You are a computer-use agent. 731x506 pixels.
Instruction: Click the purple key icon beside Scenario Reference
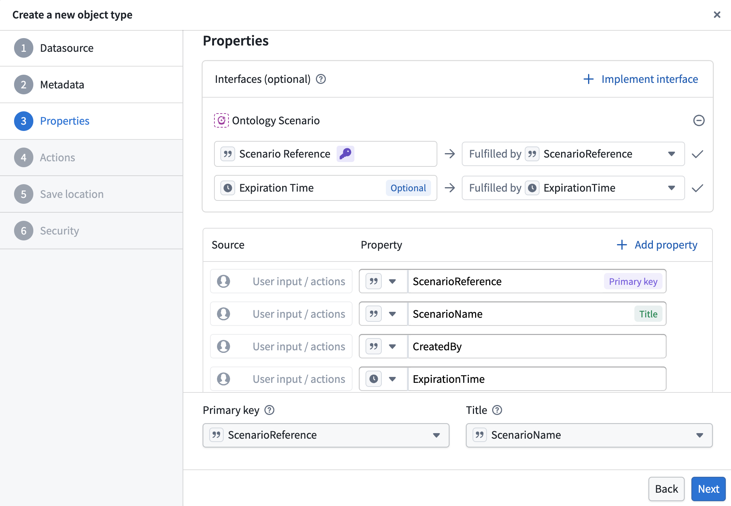point(345,154)
